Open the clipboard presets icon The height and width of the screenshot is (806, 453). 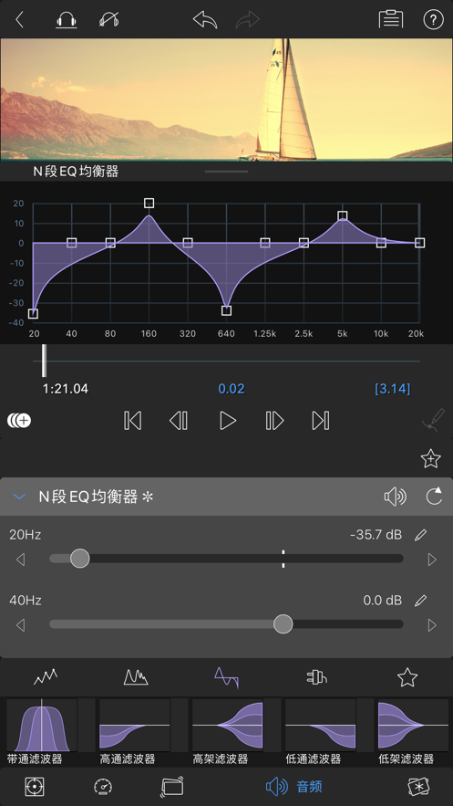391,20
